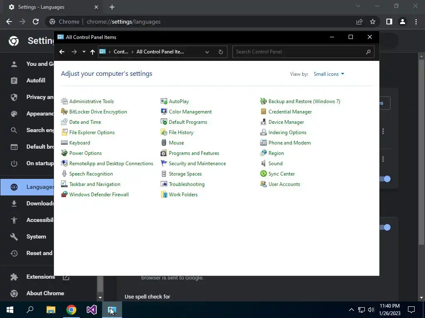The image size is (425, 318).
Task: Bookmark this page with star icon
Action: coord(373,22)
